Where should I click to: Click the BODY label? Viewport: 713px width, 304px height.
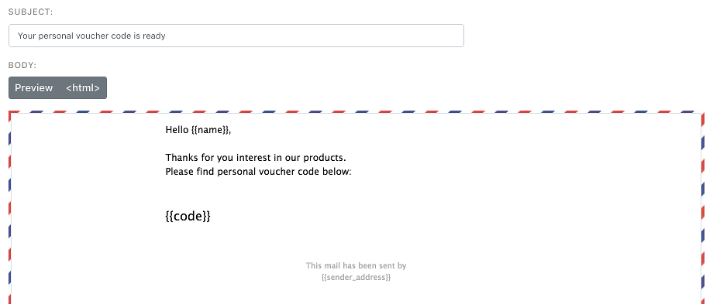[x=22, y=65]
